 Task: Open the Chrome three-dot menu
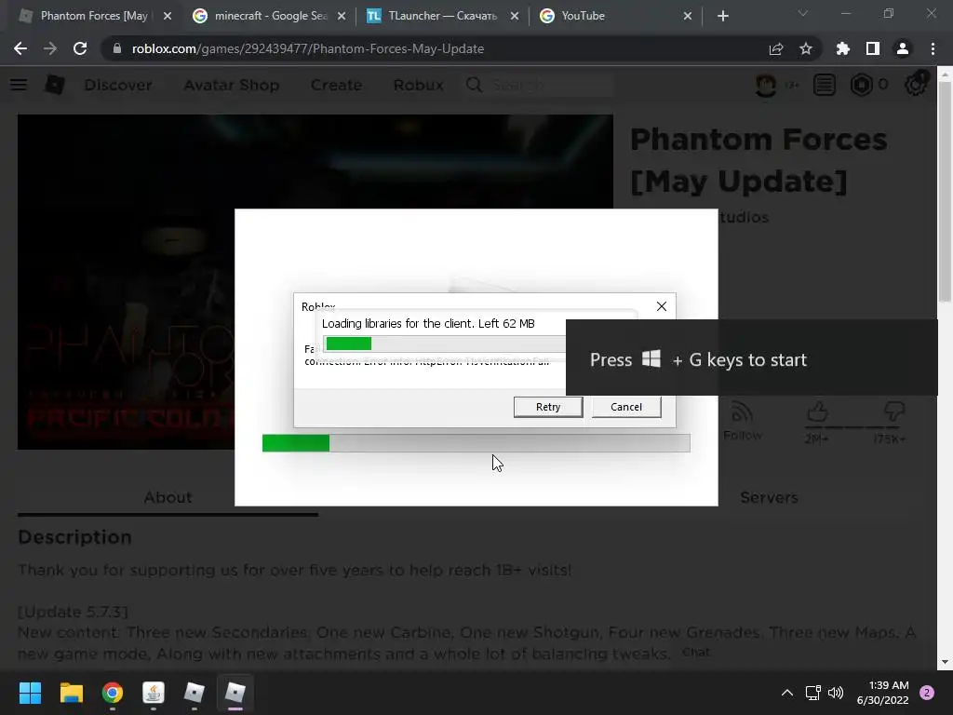tap(933, 48)
